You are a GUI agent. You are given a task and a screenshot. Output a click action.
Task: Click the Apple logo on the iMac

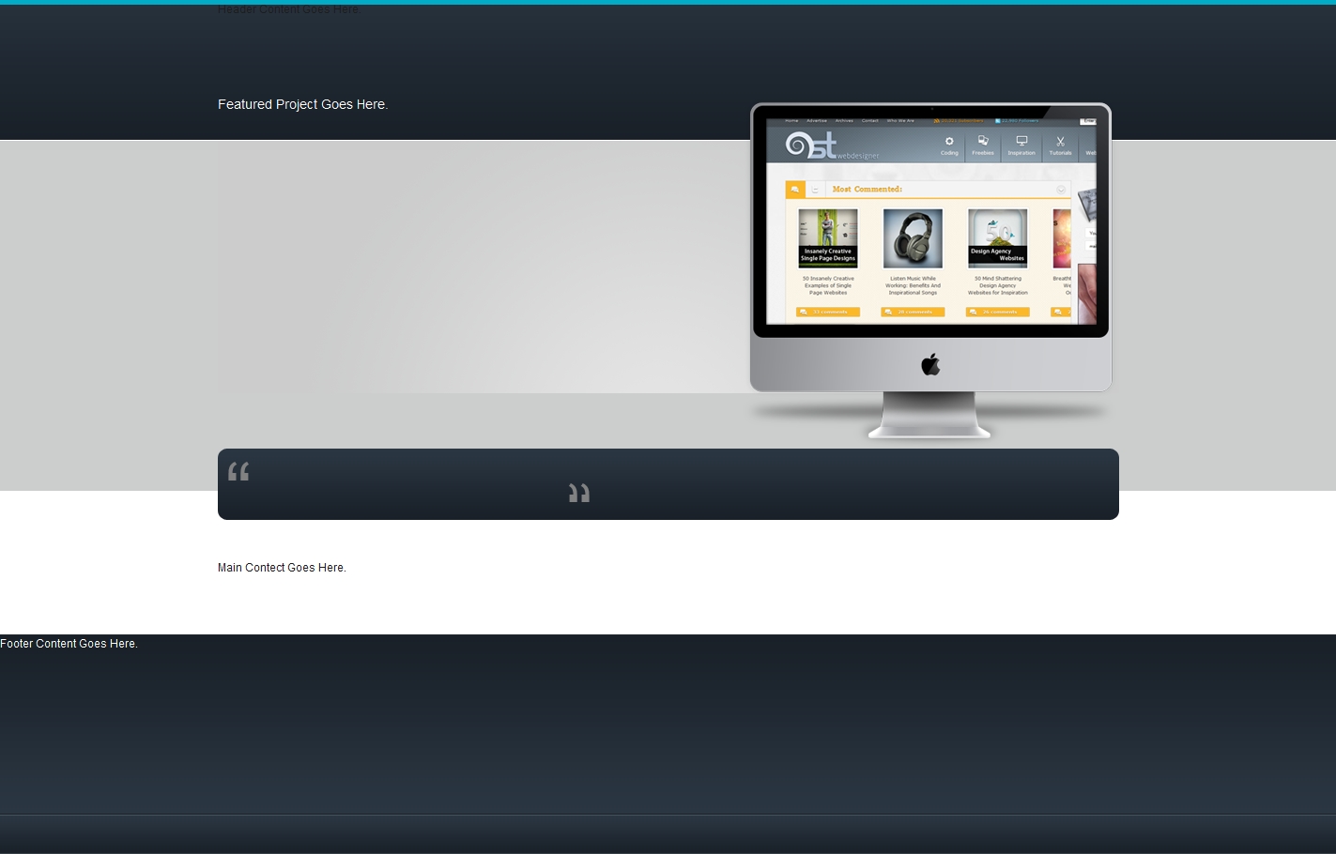(930, 364)
